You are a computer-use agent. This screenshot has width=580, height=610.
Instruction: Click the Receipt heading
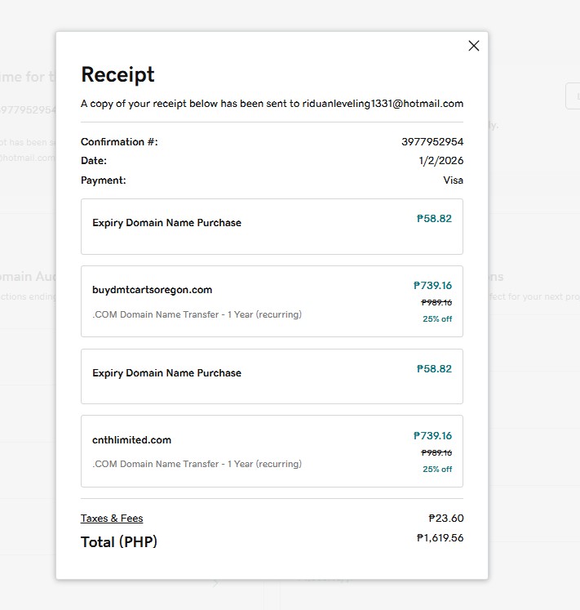[117, 74]
